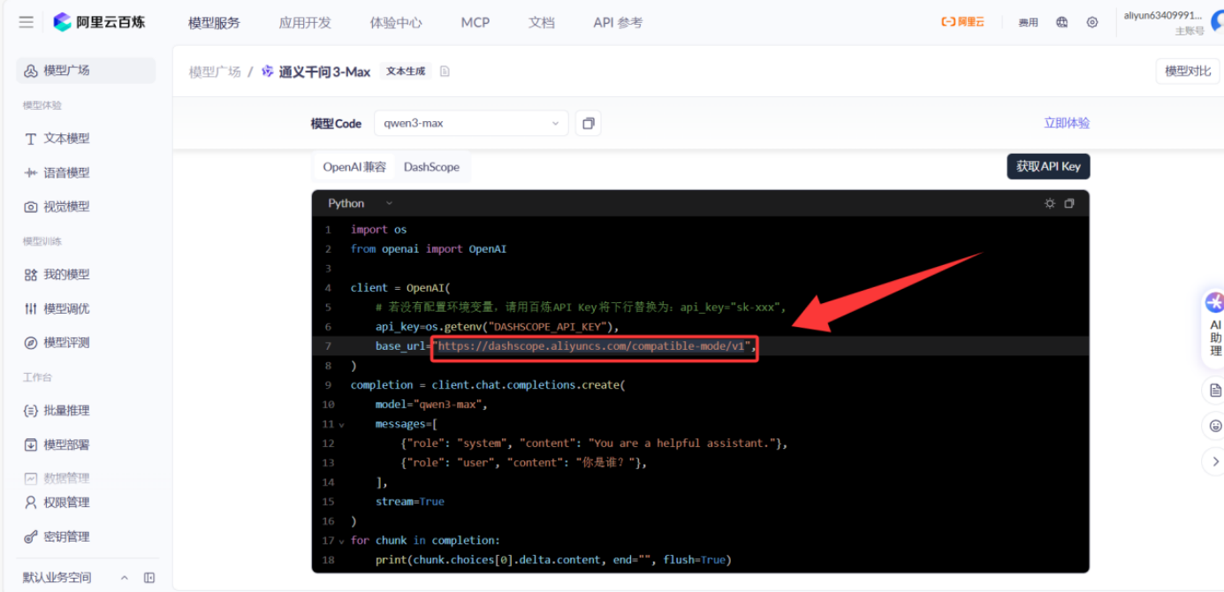
Task: Click the 模型广场 sidebar icon
Action: (x=31, y=71)
